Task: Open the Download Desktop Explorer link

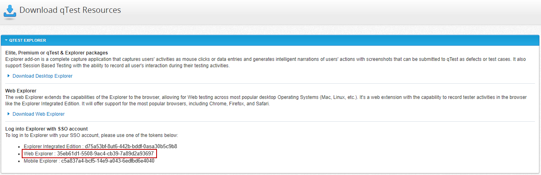Action: click(x=42, y=76)
